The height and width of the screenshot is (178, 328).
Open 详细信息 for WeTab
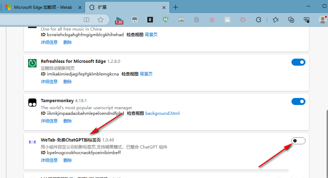49,160
